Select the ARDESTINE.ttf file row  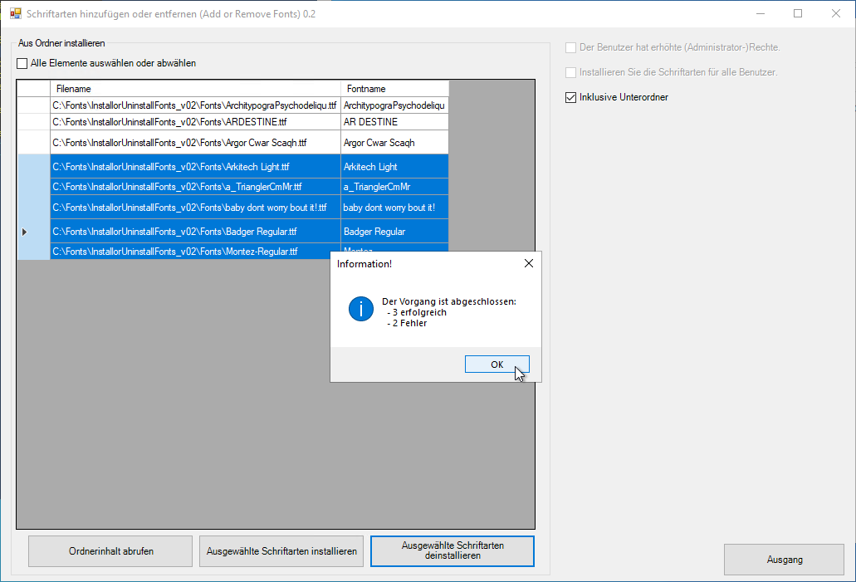[x=195, y=122]
